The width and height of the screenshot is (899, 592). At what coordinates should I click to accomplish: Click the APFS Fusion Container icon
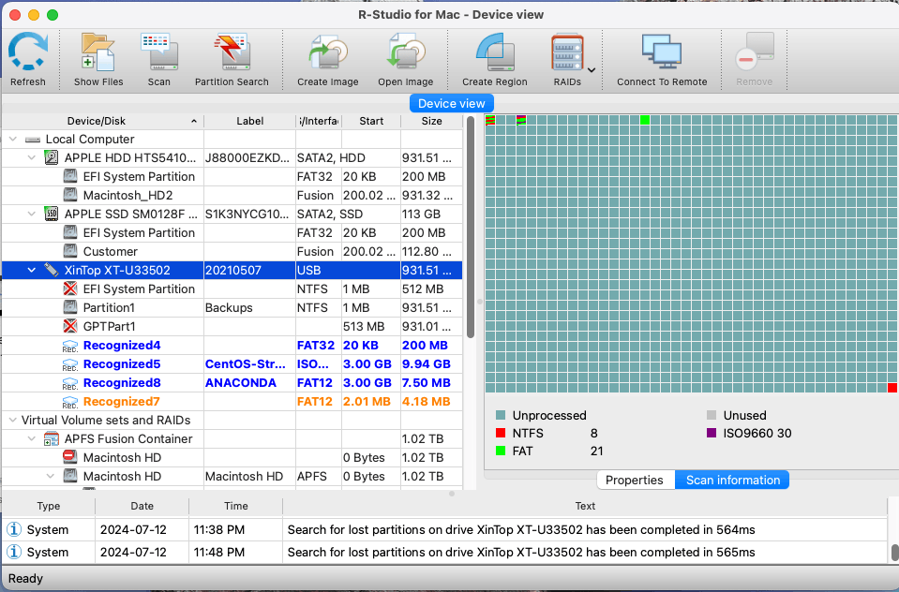[52, 439]
